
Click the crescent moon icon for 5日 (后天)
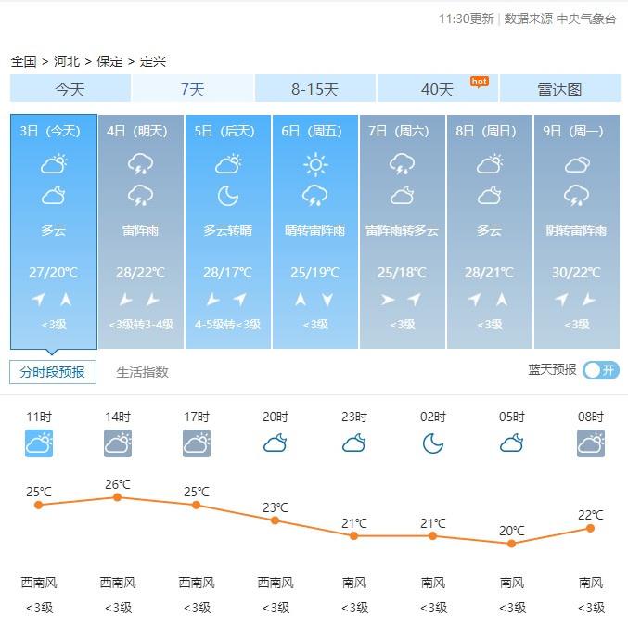tap(228, 196)
